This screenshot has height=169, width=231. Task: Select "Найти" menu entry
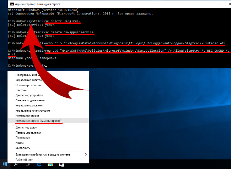48,143
